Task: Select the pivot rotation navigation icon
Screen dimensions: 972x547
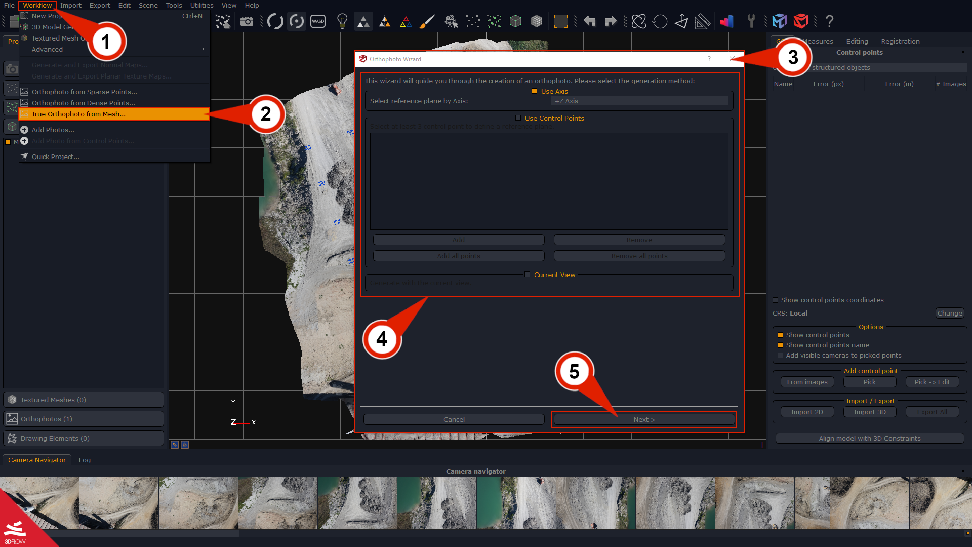Action: pos(297,21)
